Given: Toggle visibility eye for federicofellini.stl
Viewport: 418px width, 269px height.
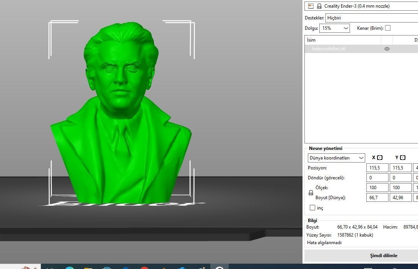Looking at the screenshot, I should 387,49.
